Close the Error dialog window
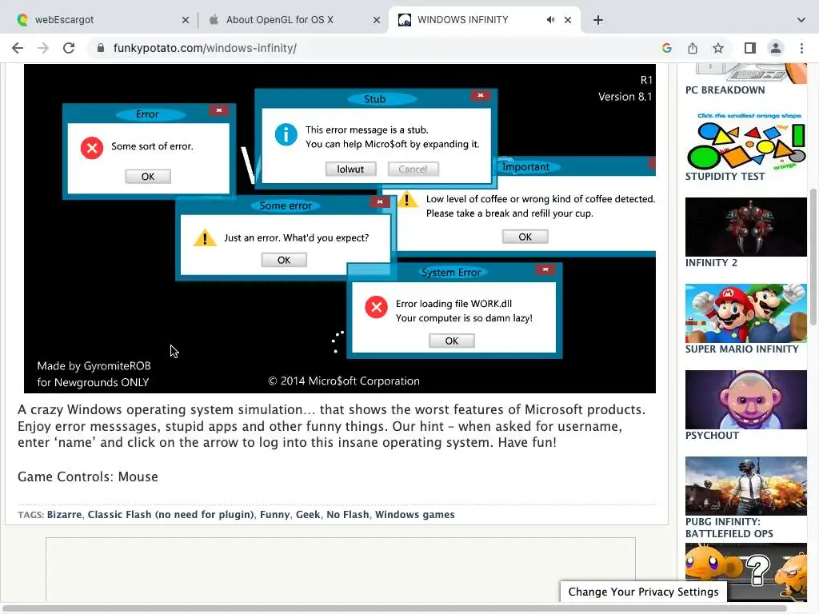Image resolution: width=819 pixels, height=614 pixels. click(219, 110)
